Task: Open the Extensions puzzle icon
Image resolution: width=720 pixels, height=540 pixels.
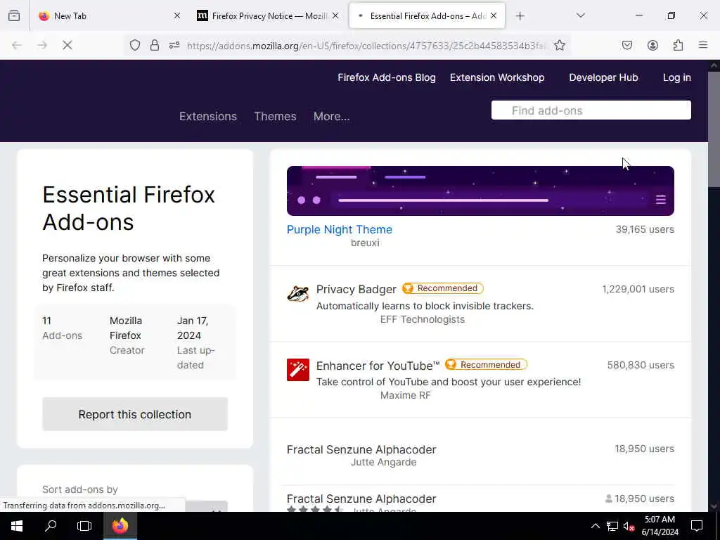Action: point(678,45)
